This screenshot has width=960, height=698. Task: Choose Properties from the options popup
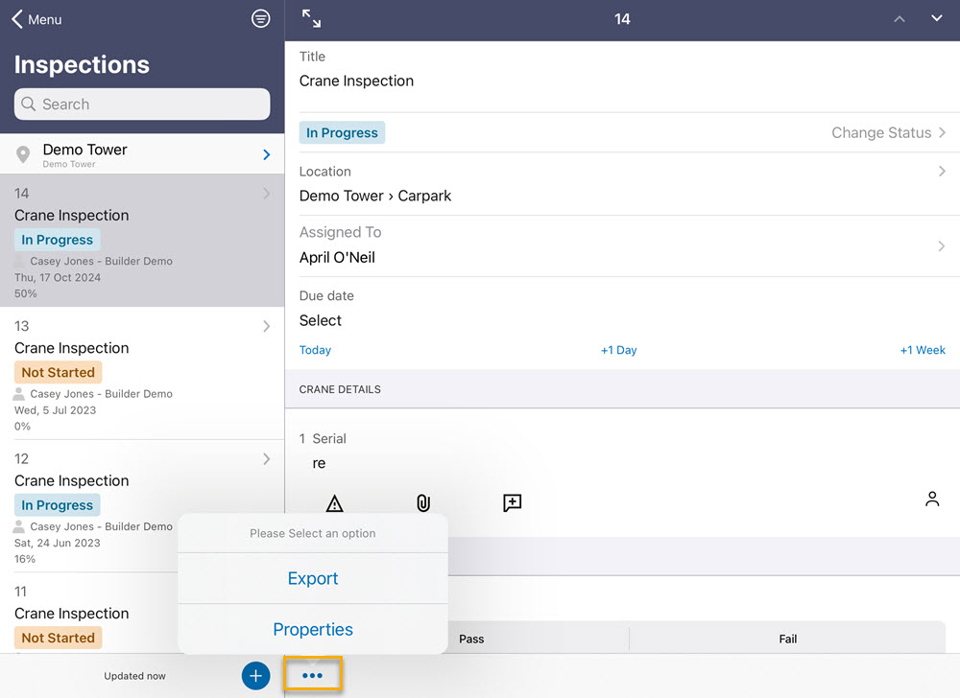point(313,629)
